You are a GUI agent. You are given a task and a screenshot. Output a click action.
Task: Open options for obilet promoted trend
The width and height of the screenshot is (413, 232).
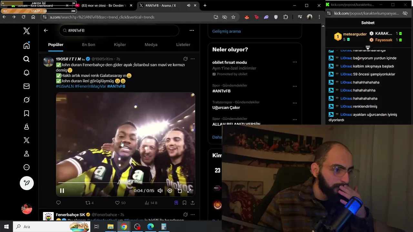295,62
